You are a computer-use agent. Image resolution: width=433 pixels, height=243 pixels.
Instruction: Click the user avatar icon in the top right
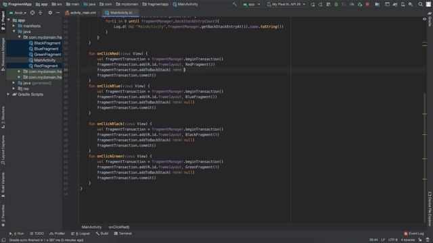click(428, 4)
